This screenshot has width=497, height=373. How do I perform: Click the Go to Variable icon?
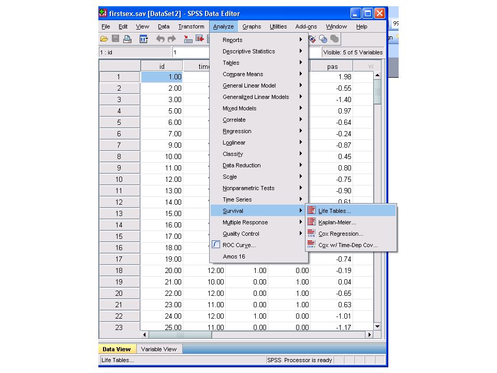(200, 39)
